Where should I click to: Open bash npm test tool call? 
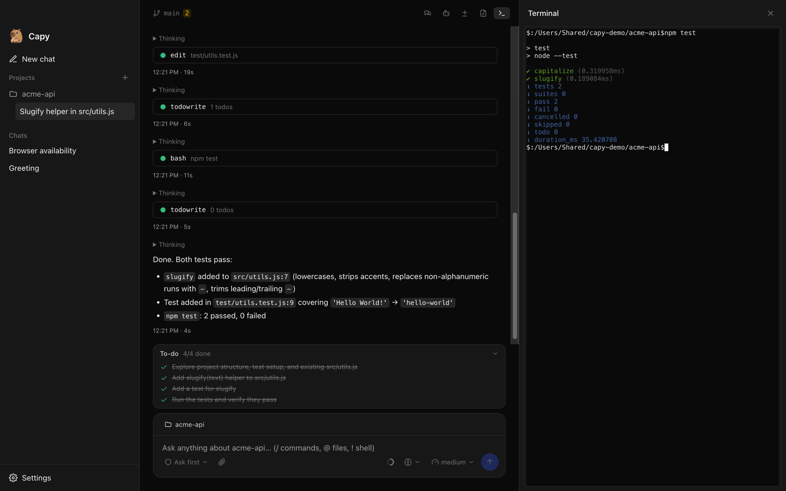click(325, 158)
